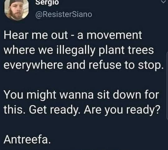The width and height of the screenshot is (168, 150).
Task: Click the scrollbar at the right edge
Action: click(167, 86)
